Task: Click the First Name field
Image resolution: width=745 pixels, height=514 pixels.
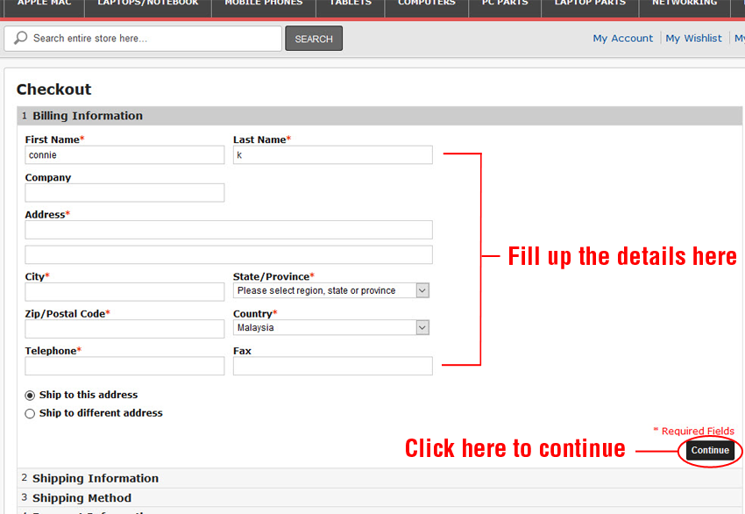Action: pos(124,155)
